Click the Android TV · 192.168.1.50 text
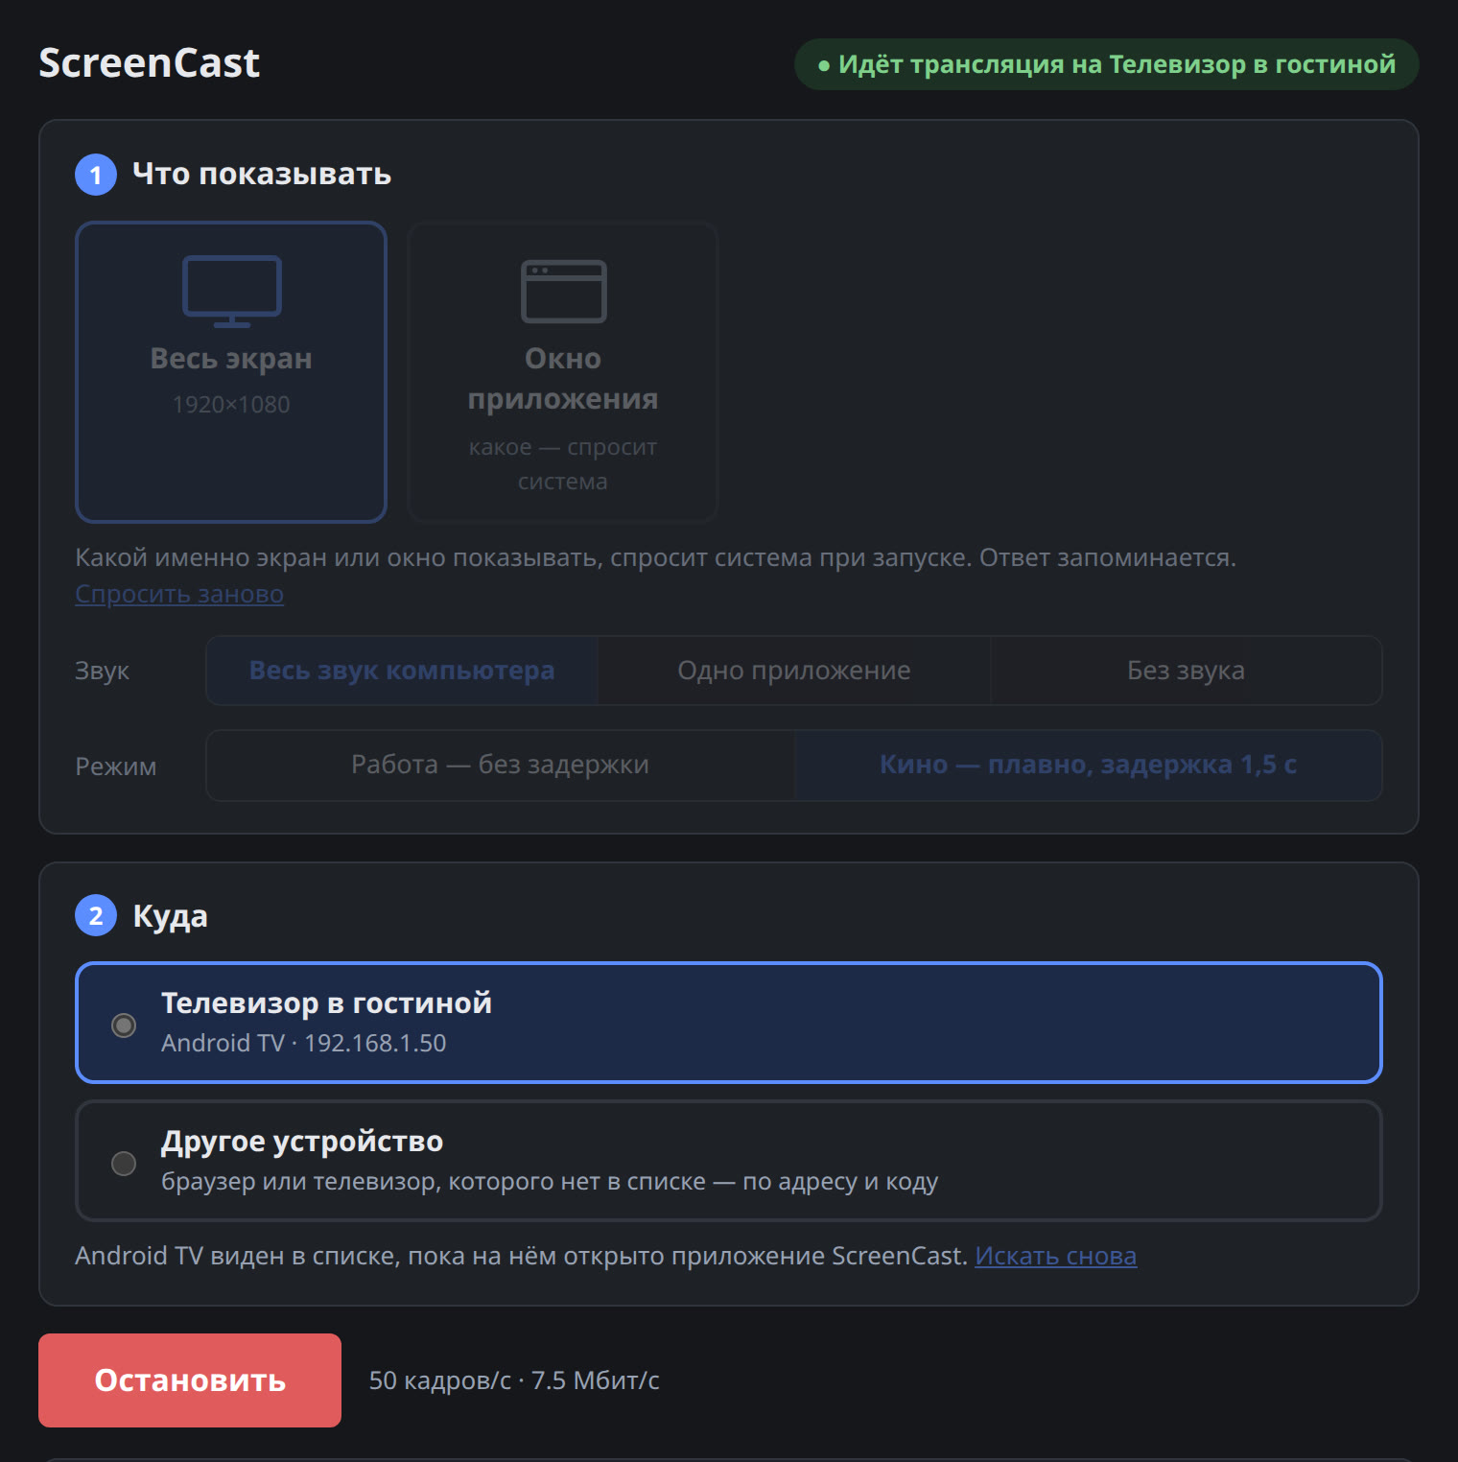The width and height of the screenshot is (1458, 1462). 304,1043
